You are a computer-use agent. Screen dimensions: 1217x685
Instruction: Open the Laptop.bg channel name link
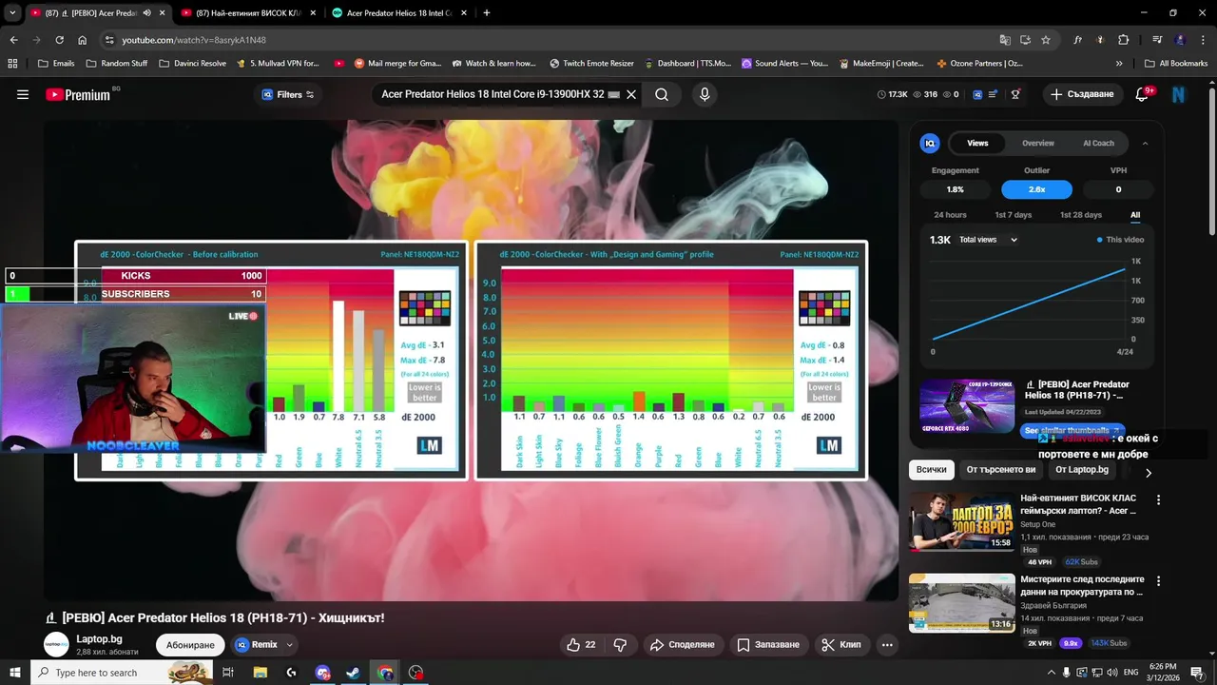[100, 638]
